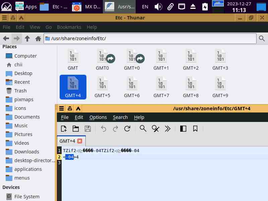Viewport: 268px width, 201px height.
Task: Go to home folder in Thunar toolbar
Action: tap(38, 39)
